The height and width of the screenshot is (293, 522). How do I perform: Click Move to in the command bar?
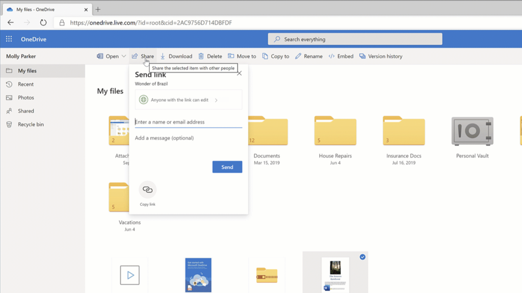pos(242,56)
